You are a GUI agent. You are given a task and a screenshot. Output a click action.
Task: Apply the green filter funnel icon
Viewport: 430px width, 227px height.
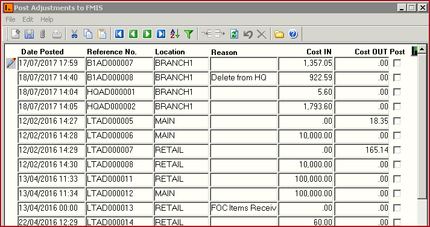coord(189,34)
